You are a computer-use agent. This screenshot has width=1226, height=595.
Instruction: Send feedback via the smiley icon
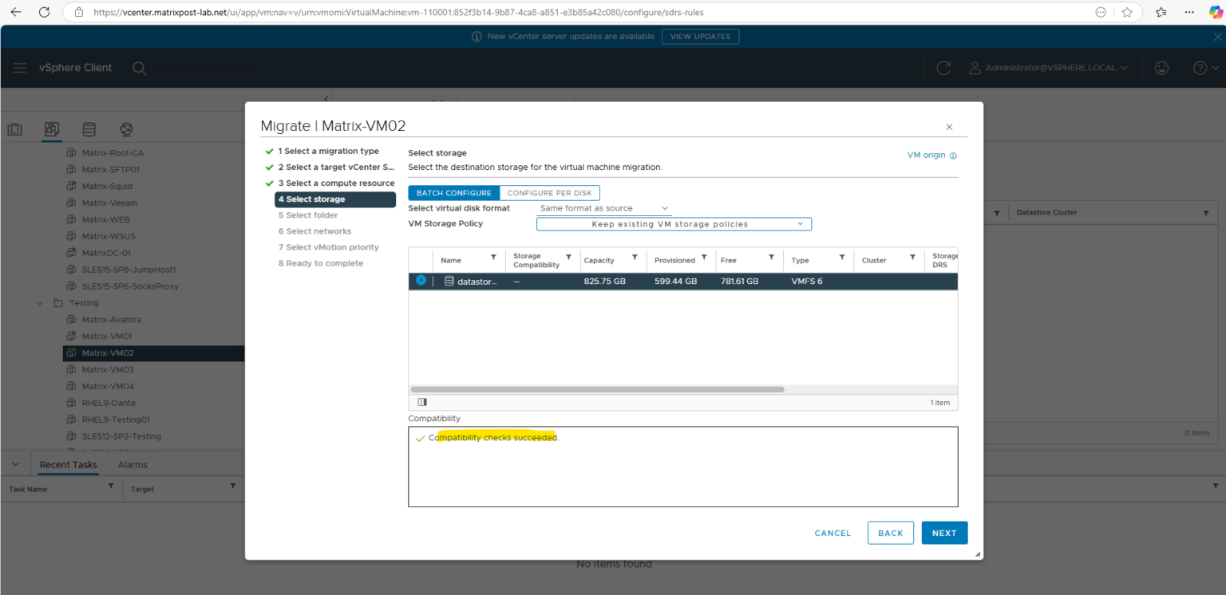(1161, 68)
